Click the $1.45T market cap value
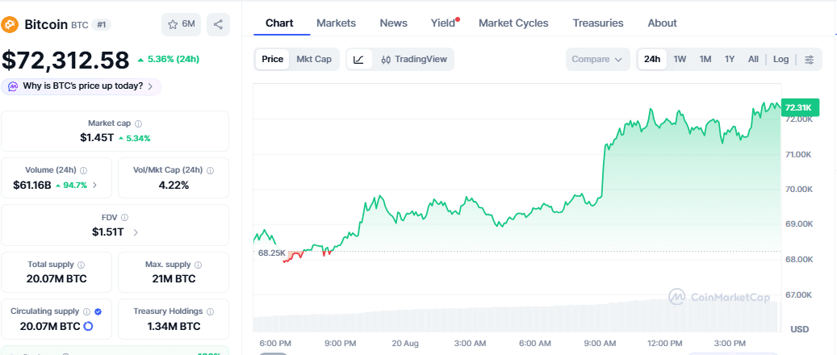 pyautogui.click(x=97, y=138)
